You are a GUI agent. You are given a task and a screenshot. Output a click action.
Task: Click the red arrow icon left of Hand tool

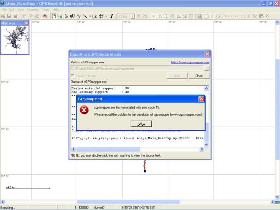tap(45, 16)
